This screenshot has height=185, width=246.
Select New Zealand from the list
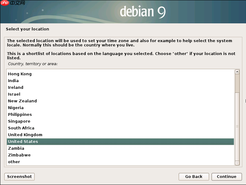point(22,101)
